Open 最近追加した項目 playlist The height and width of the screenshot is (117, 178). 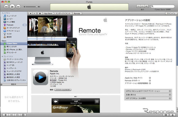tap(14, 77)
